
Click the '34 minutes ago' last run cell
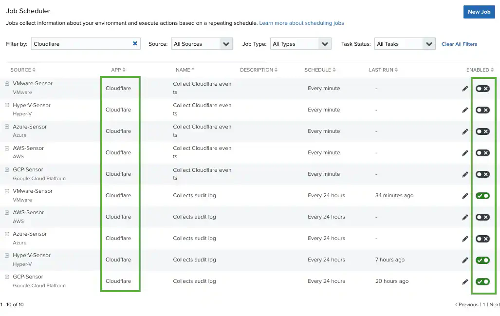394,195
